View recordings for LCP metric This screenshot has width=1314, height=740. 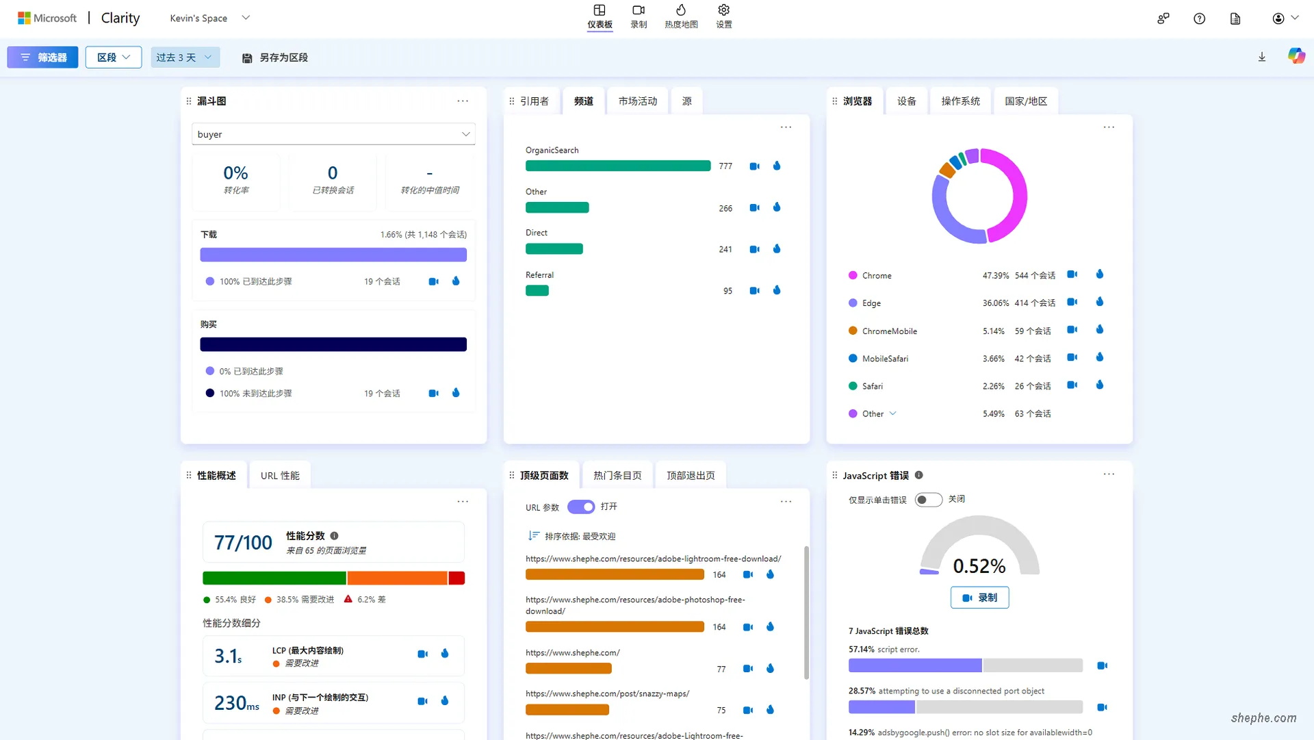(422, 654)
